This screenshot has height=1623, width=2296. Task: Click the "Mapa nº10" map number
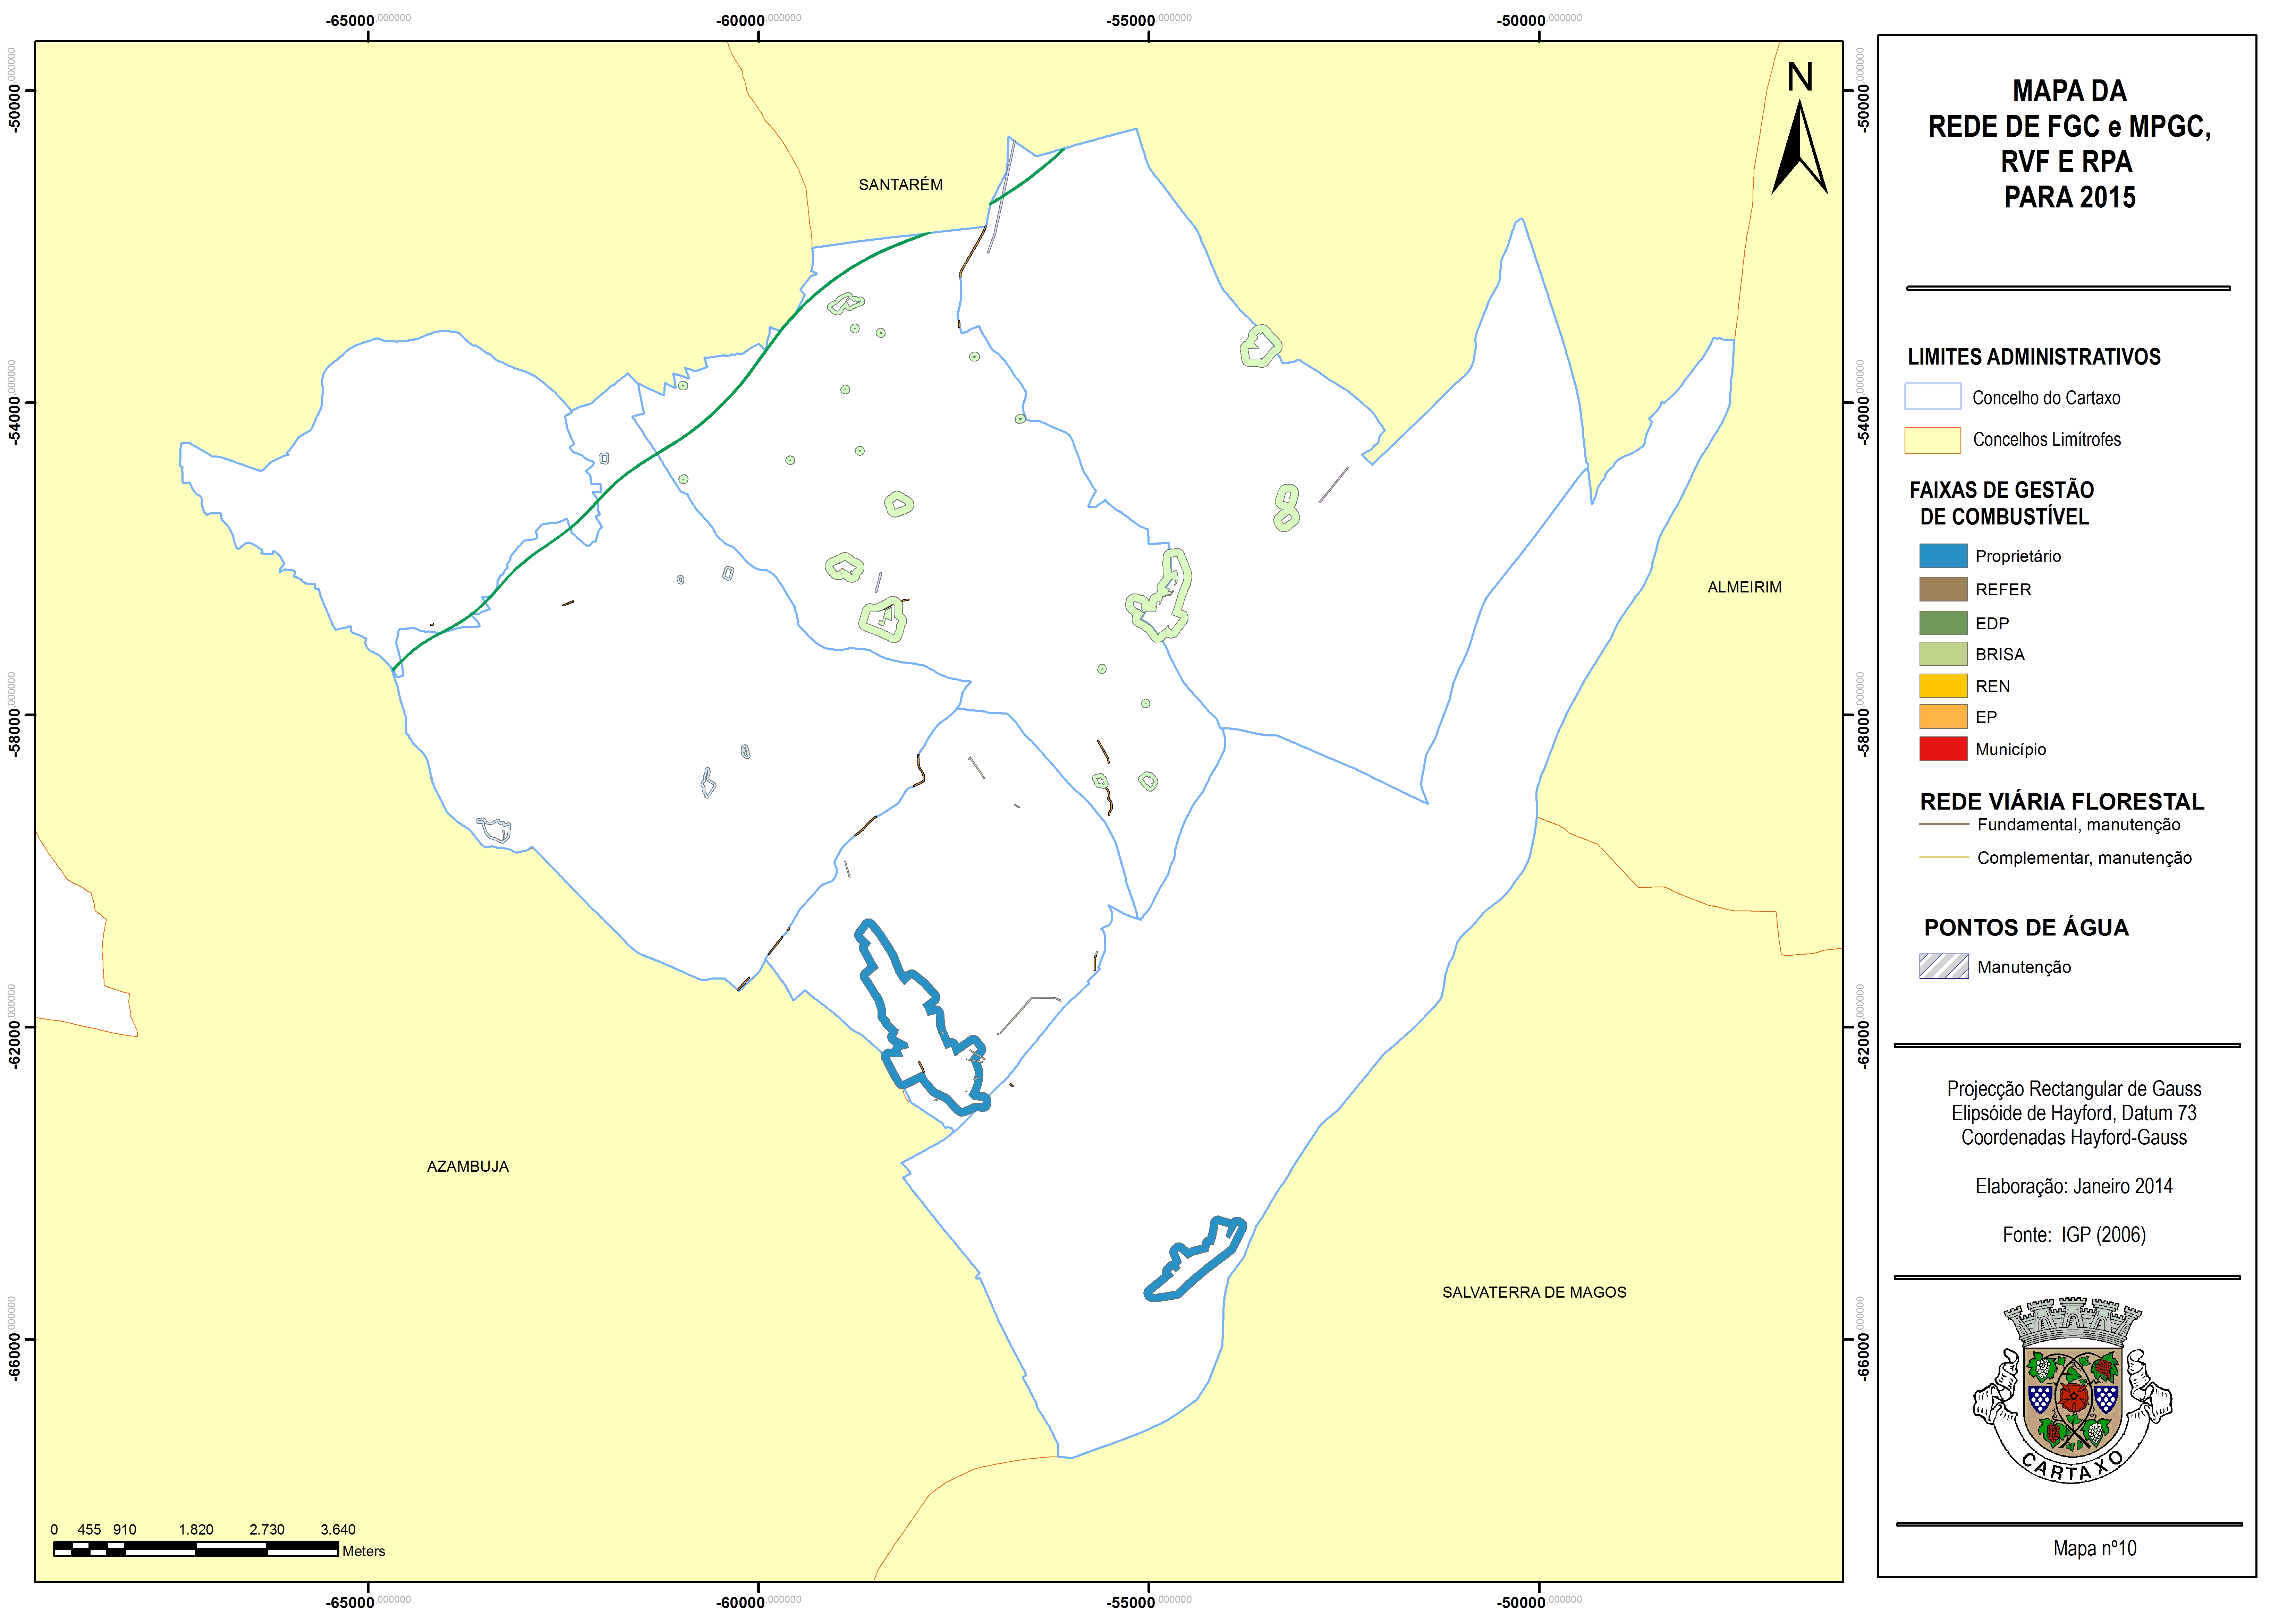(2095, 1548)
